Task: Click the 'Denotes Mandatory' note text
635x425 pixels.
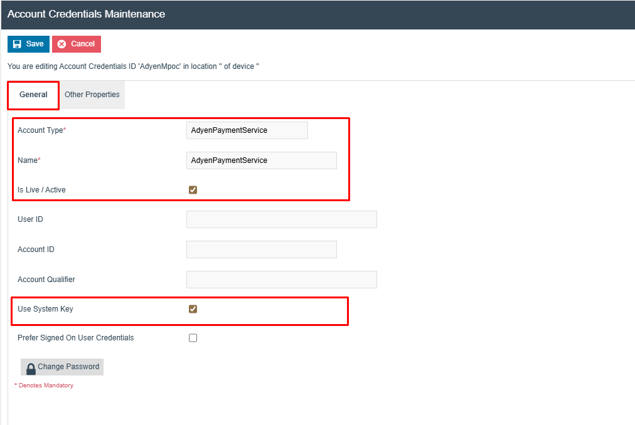Action: pos(44,386)
